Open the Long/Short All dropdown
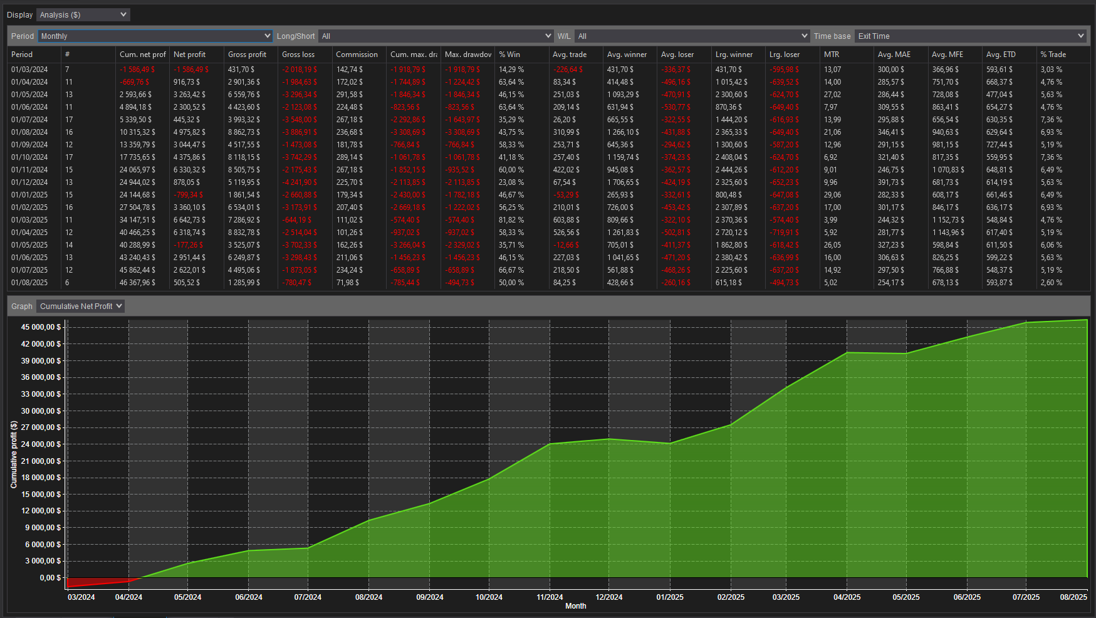 pyautogui.click(x=436, y=36)
